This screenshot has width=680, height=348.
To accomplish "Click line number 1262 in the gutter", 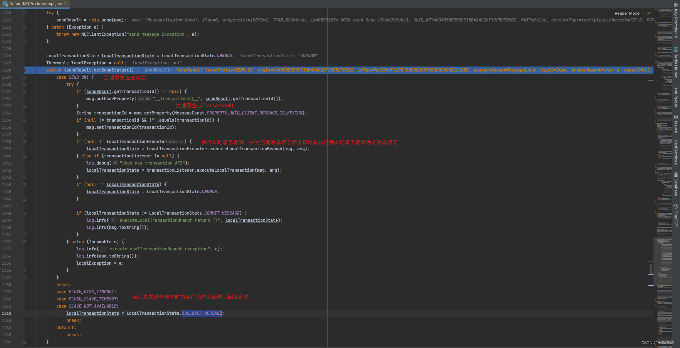I will pyautogui.click(x=6, y=313).
